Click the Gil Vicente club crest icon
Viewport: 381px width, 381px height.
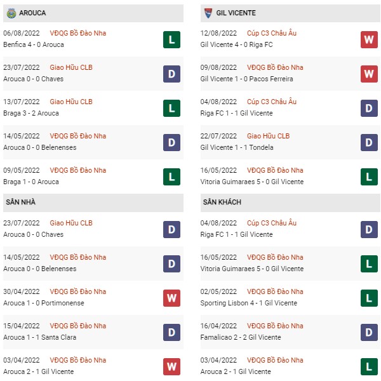[x=208, y=13]
